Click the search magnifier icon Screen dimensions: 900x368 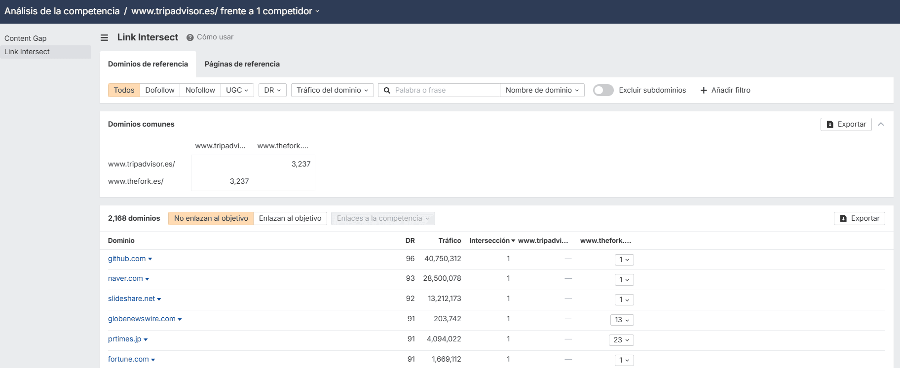click(387, 90)
